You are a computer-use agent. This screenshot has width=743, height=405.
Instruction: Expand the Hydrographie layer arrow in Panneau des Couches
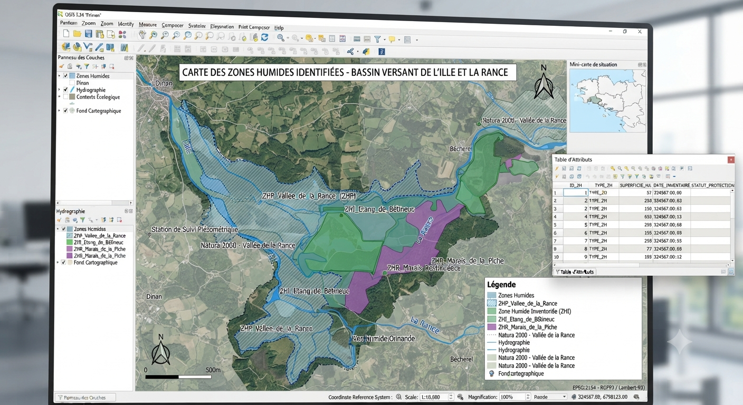[59, 90]
